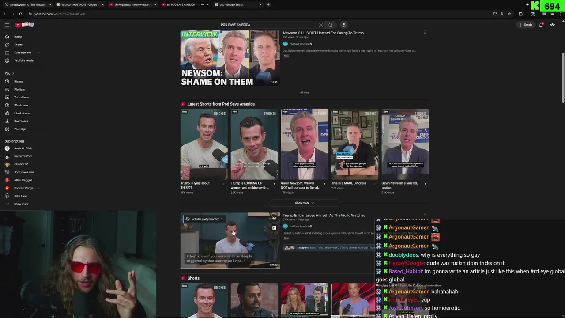The width and height of the screenshot is (565, 318).
Task: Bookmark this page with the star
Action: click(509, 14)
